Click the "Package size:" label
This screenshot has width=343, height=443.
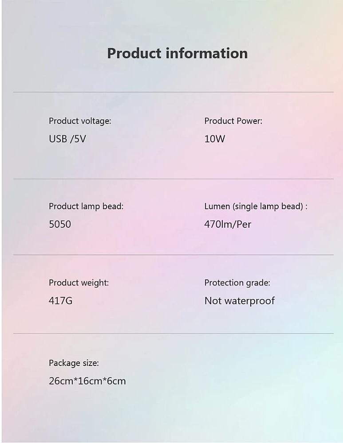point(74,363)
